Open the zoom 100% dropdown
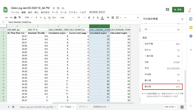 (28, 18)
